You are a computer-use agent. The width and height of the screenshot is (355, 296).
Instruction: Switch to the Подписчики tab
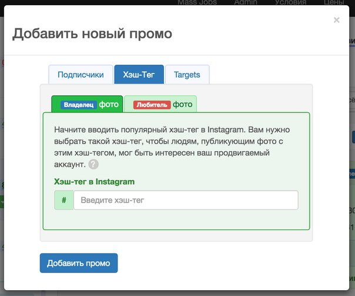pyautogui.click(x=81, y=75)
